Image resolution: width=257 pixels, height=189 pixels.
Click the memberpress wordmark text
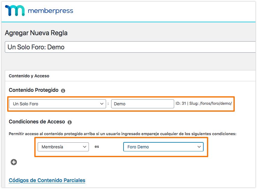[x=50, y=11]
